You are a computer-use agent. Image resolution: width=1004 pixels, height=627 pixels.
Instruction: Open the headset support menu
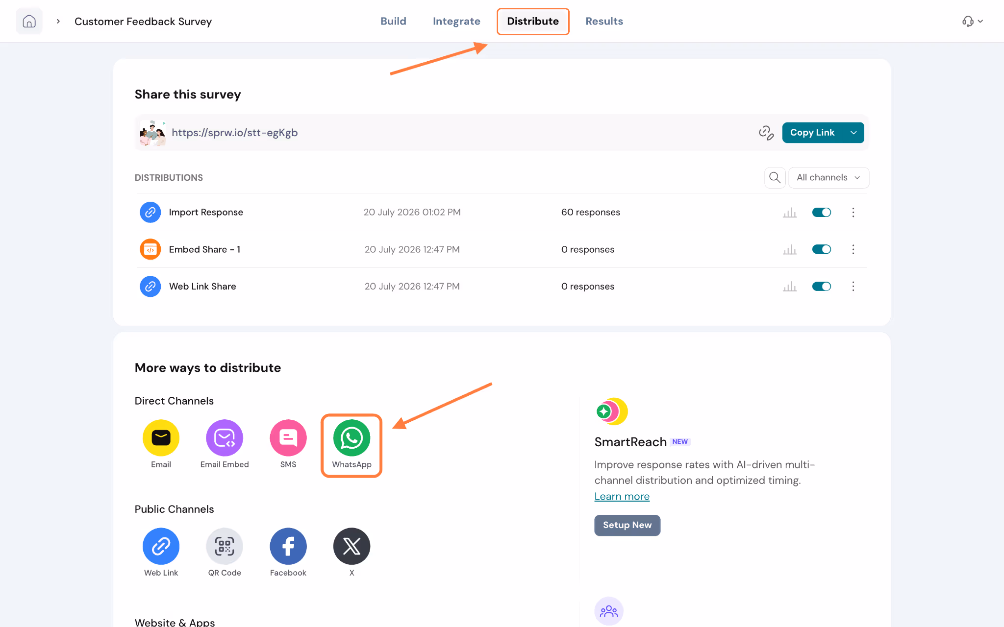pos(973,21)
